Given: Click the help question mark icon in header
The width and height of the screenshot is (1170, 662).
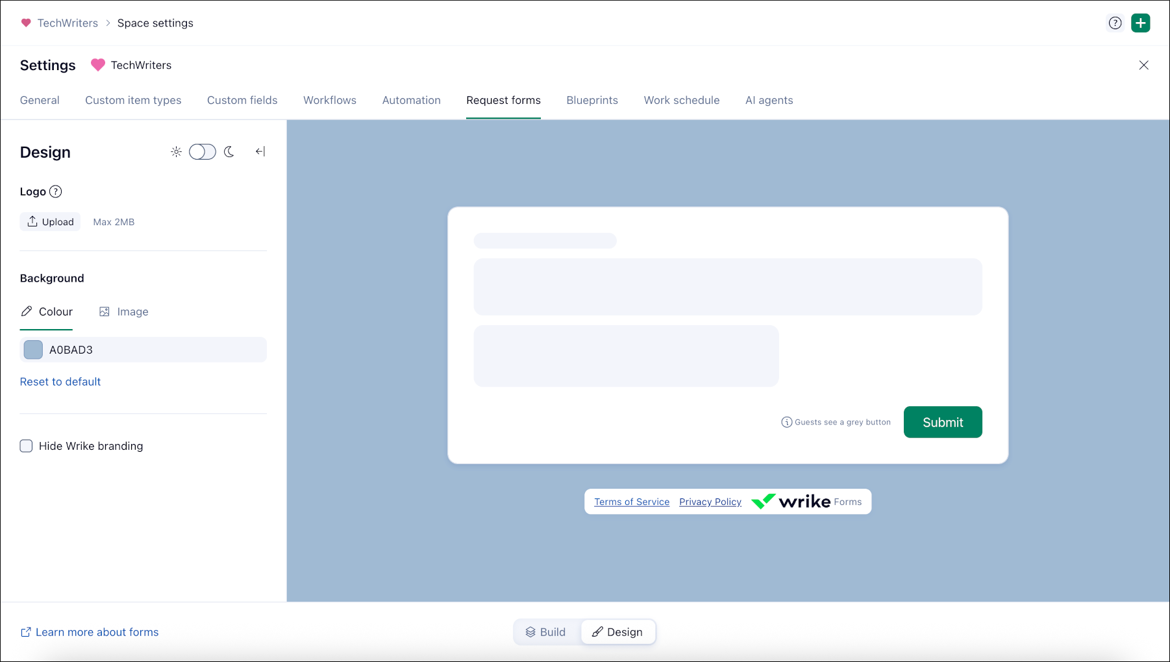Looking at the screenshot, I should coord(1115,23).
